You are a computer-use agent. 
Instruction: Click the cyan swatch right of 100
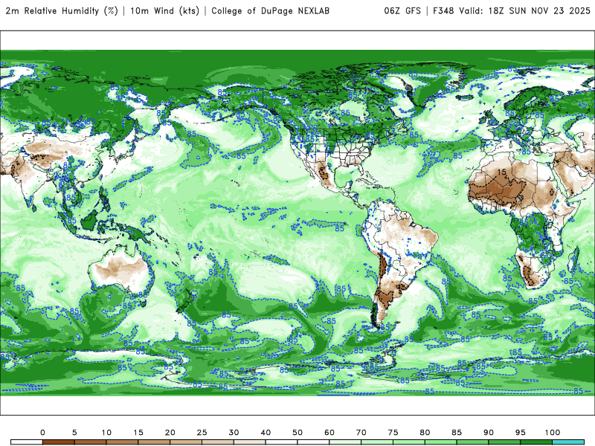point(568,442)
